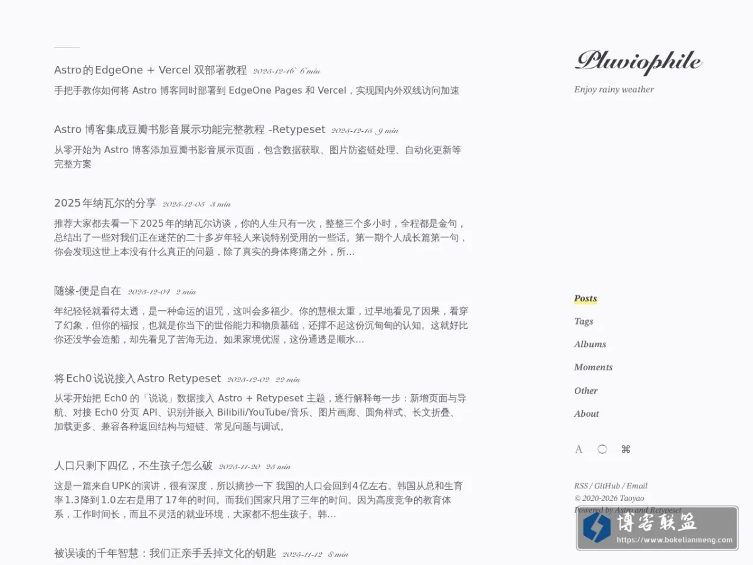Visit the About page

coord(586,414)
